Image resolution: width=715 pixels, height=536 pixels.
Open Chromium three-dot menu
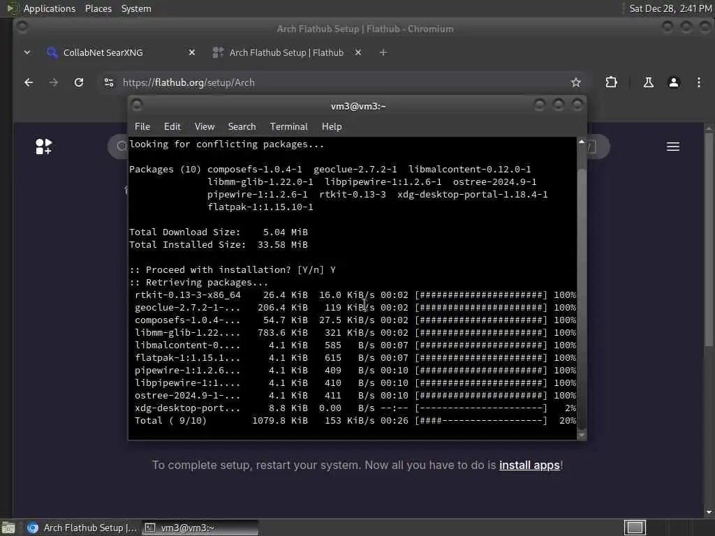tap(698, 82)
